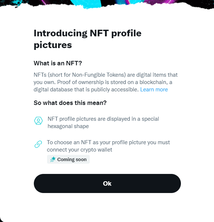Click the Coming soon badge
This screenshot has height=222, width=214.
68,159
